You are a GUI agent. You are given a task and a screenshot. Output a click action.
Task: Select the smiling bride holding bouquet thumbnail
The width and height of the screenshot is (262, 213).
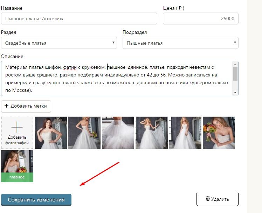click(x=219, y=133)
